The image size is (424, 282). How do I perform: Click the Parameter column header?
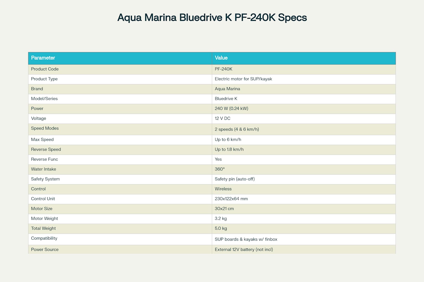tap(43, 58)
